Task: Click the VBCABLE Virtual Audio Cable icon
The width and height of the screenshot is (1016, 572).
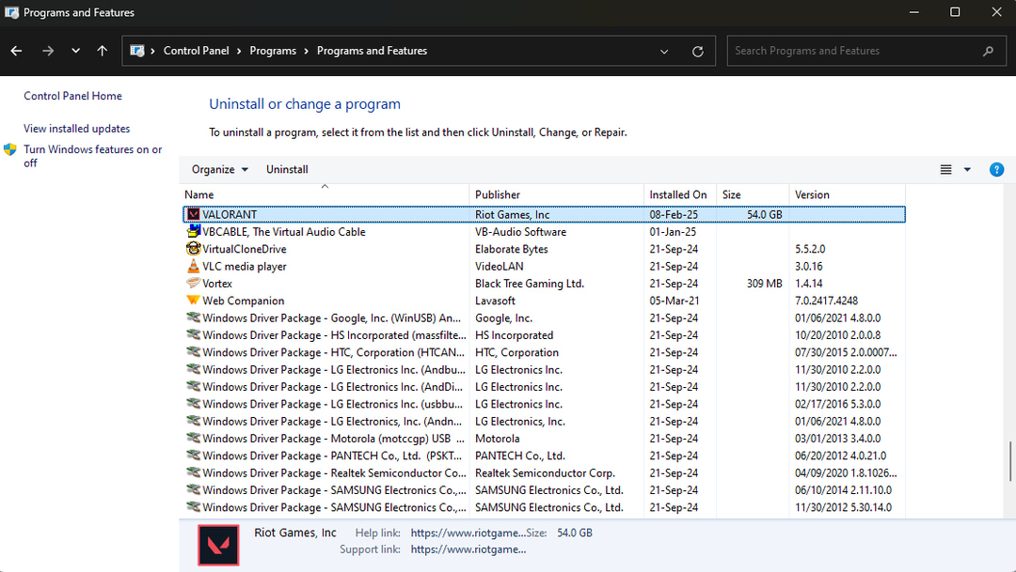Action: [195, 231]
